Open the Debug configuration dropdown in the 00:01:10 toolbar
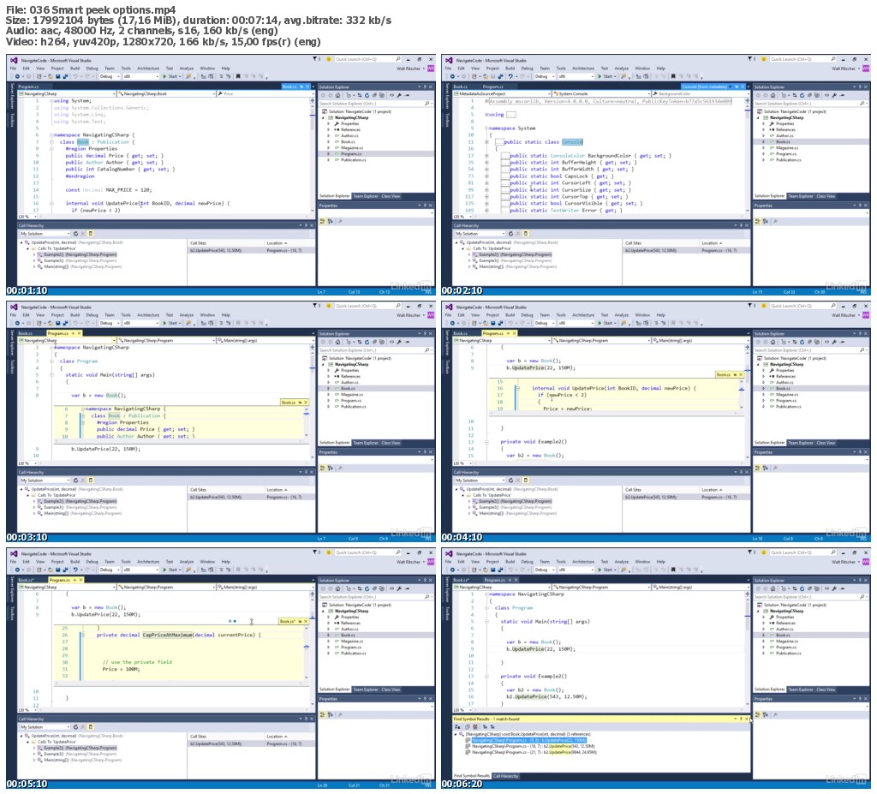 point(109,76)
